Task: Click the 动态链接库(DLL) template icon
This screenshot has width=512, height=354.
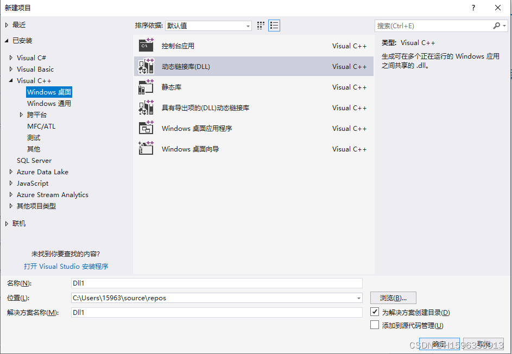Action: point(146,66)
